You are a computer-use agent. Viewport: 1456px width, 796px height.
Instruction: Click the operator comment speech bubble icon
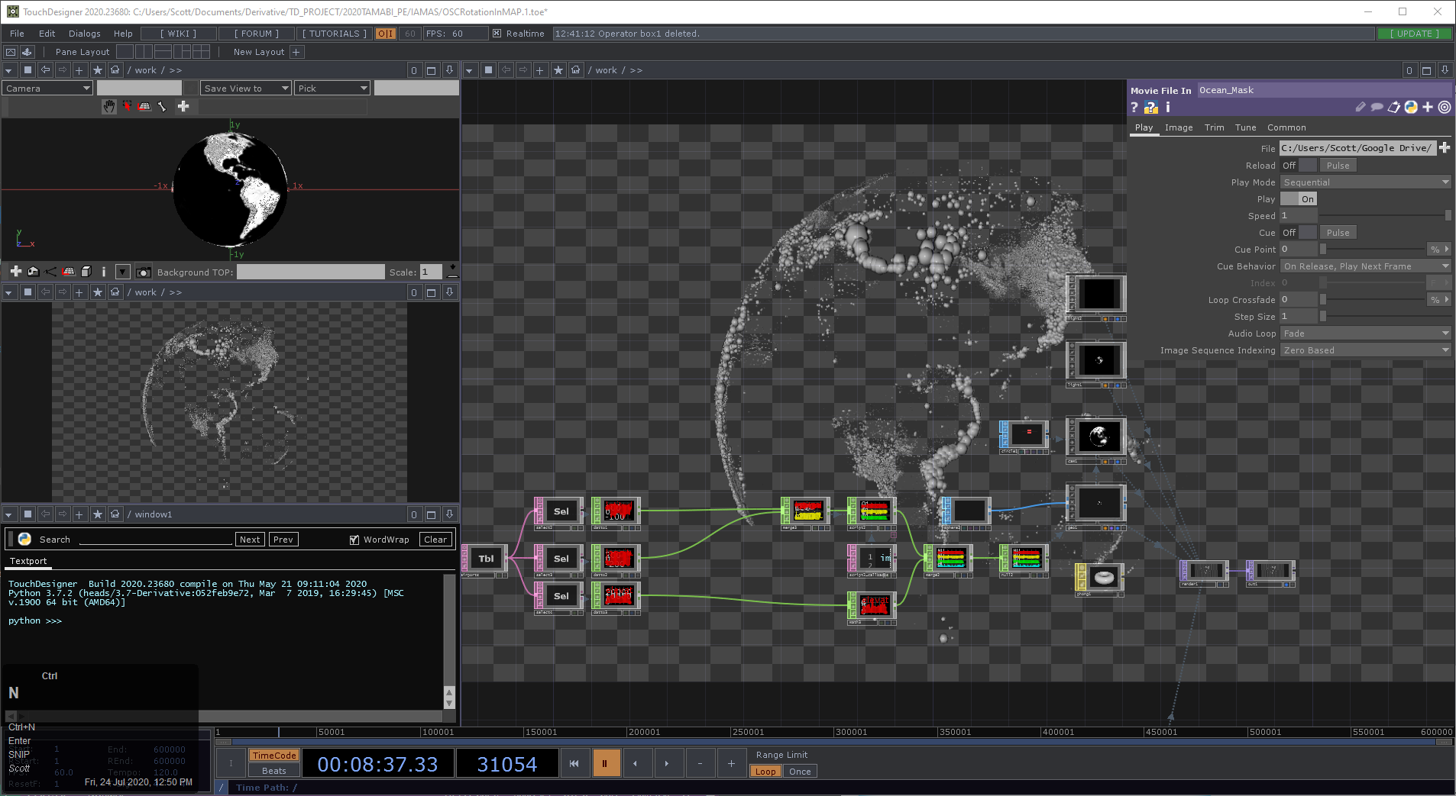pyautogui.click(x=1377, y=108)
